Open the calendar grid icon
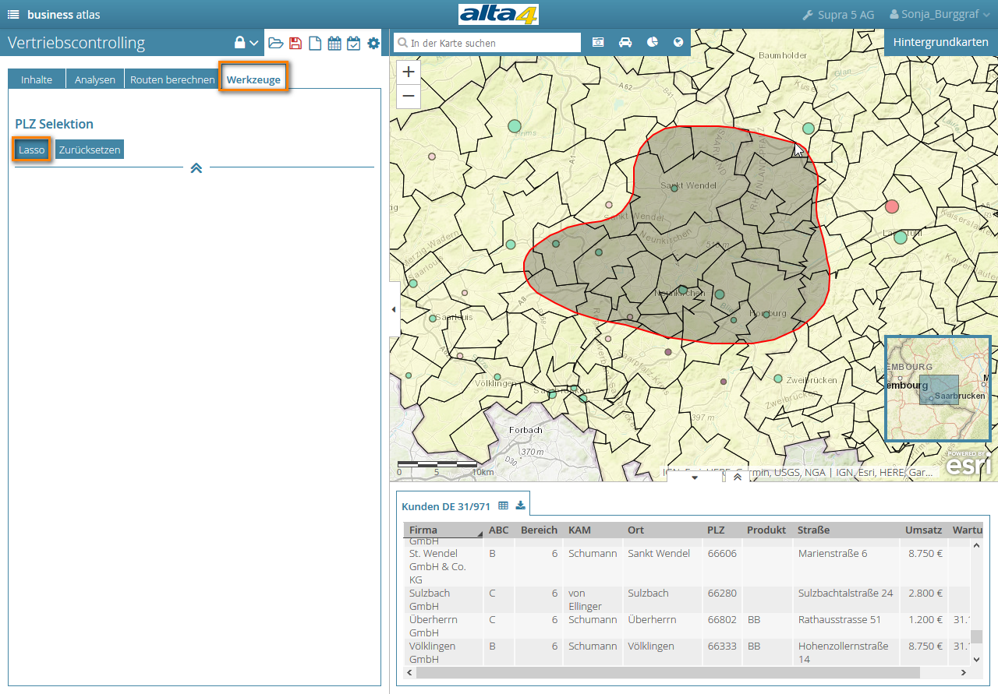The image size is (998, 694). pyautogui.click(x=334, y=44)
